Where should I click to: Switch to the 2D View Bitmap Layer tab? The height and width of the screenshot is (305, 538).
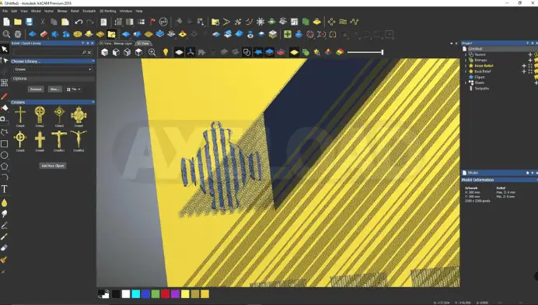click(116, 44)
